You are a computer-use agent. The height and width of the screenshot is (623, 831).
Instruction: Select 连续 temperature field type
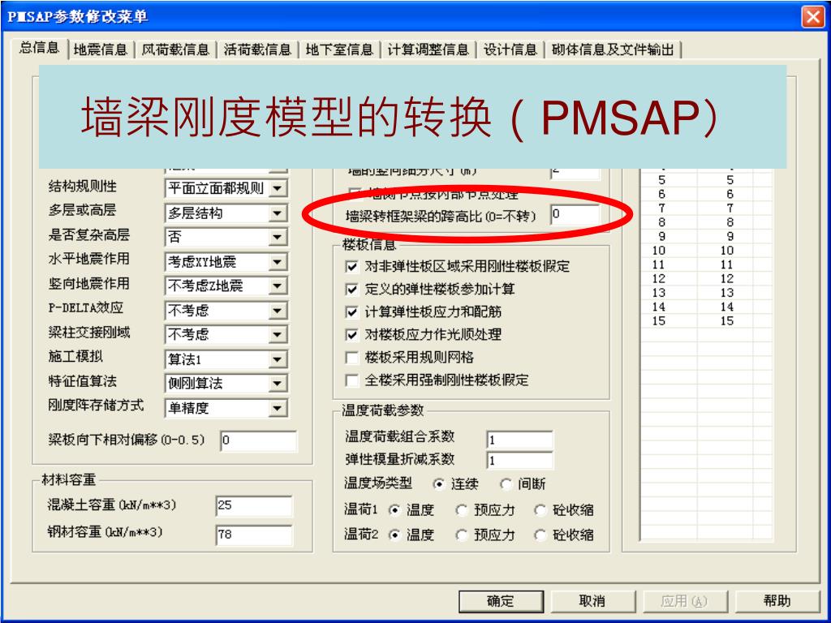tap(438, 483)
